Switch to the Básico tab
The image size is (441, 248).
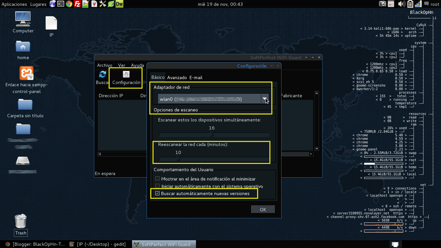158,77
